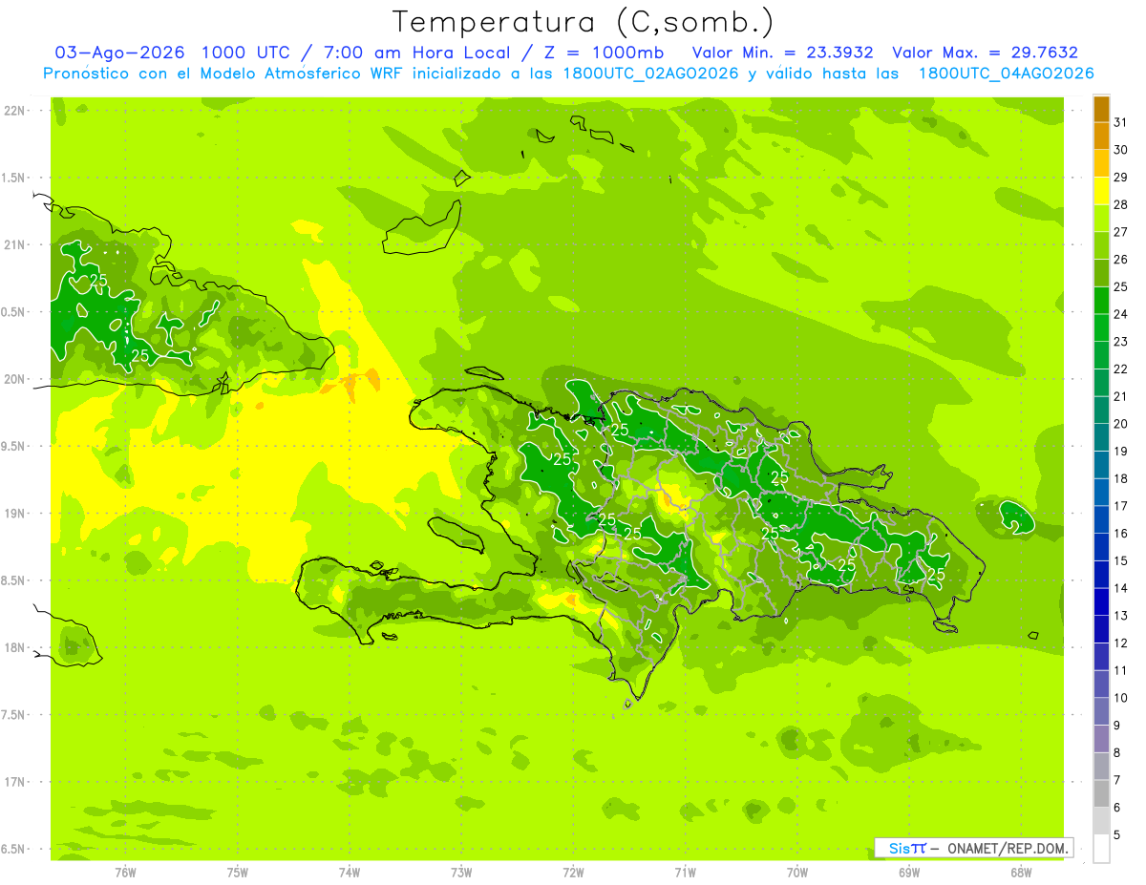Click the Temperatura (C,somb.) title
Screen dimensions: 1146x885
click(583, 22)
